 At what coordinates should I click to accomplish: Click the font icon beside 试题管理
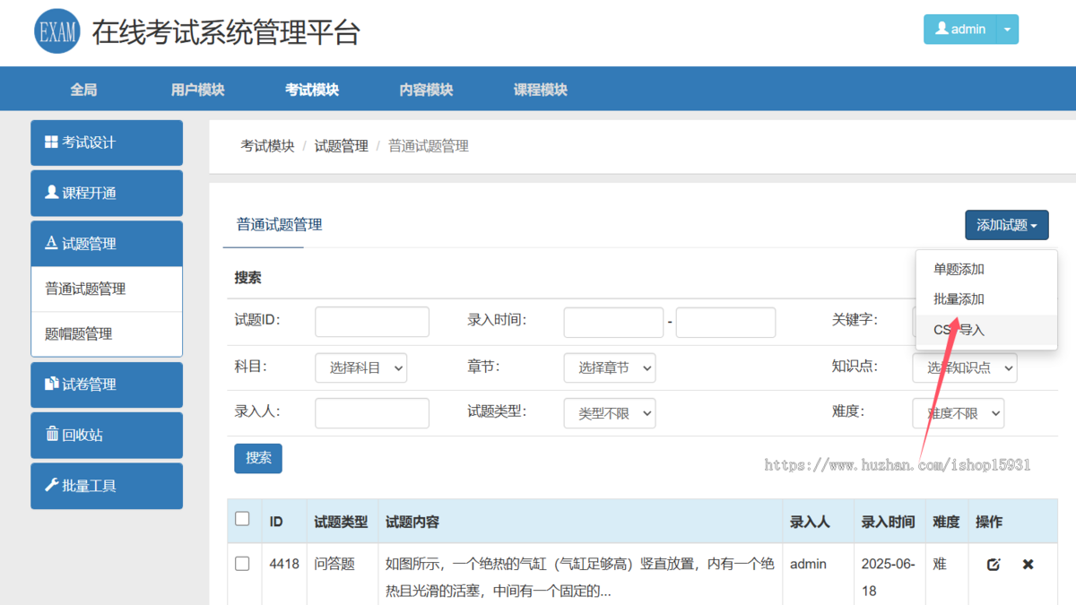(51, 244)
